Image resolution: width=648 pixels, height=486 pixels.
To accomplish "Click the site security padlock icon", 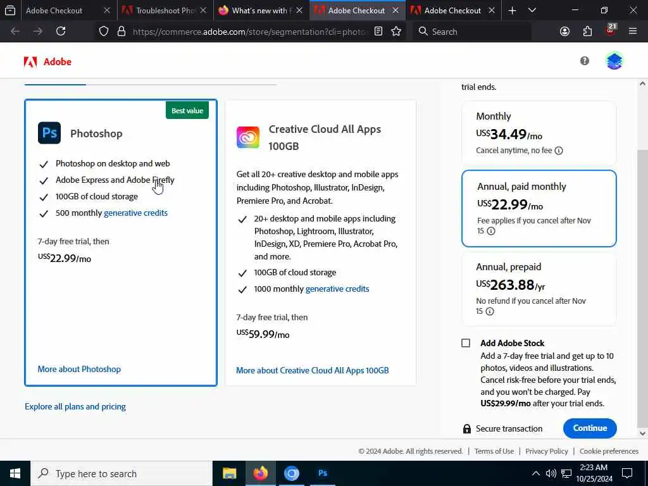I will [121, 32].
